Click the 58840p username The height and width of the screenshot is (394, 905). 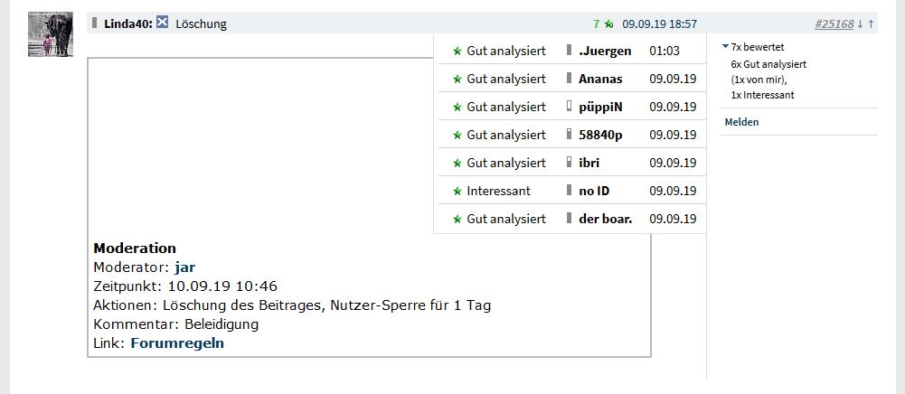pos(600,135)
